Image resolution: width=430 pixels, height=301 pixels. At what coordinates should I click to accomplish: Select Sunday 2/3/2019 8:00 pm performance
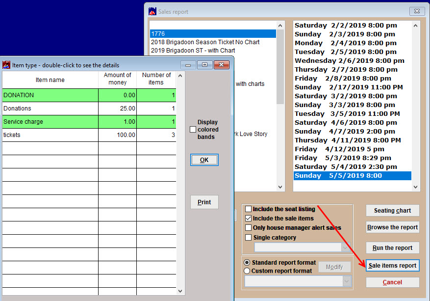click(x=353, y=34)
